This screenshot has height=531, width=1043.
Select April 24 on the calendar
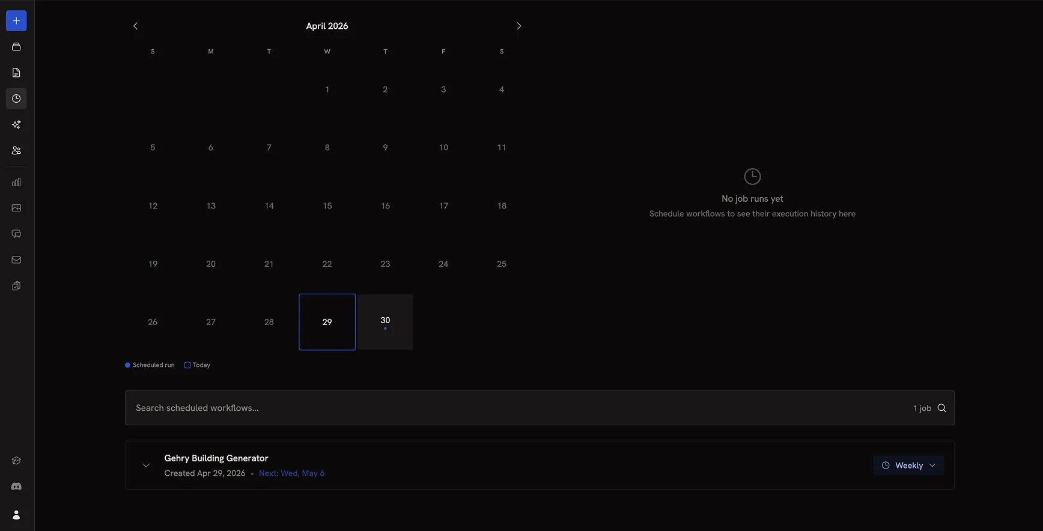click(443, 264)
